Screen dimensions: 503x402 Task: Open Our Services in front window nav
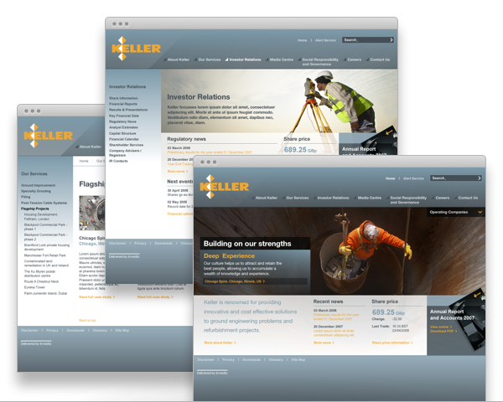298,198
